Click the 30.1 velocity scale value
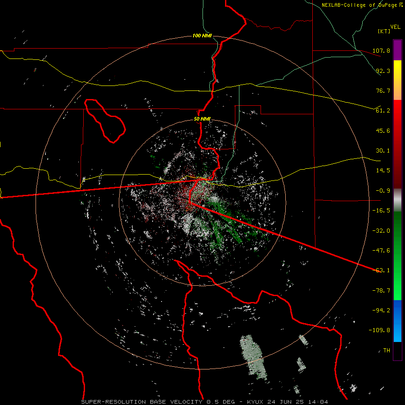The height and width of the screenshot is (405, 405). point(383,151)
